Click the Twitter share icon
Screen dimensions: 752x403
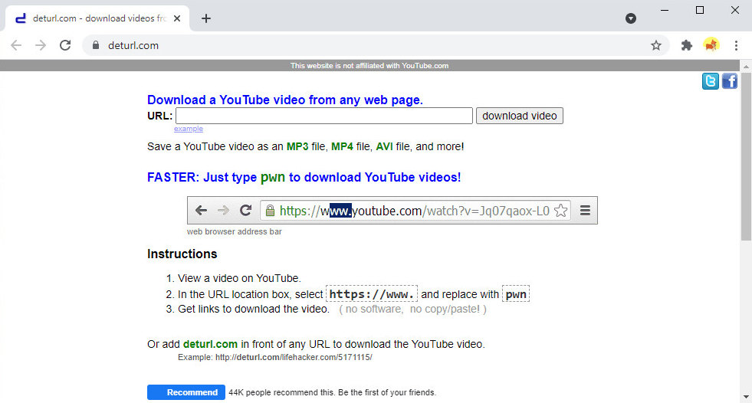click(x=711, y=81)
